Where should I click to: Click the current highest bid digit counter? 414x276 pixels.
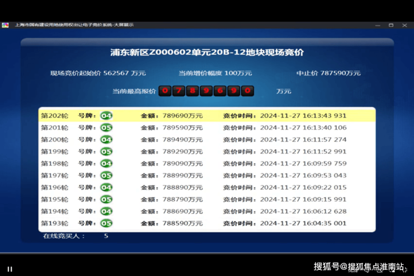point(206,91)
